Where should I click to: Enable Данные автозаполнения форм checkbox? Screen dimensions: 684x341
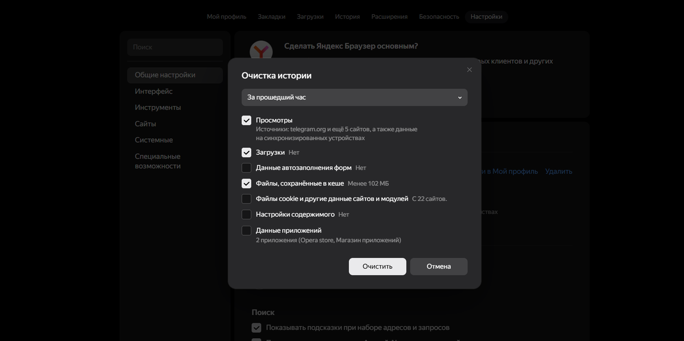tap(246, 168)
